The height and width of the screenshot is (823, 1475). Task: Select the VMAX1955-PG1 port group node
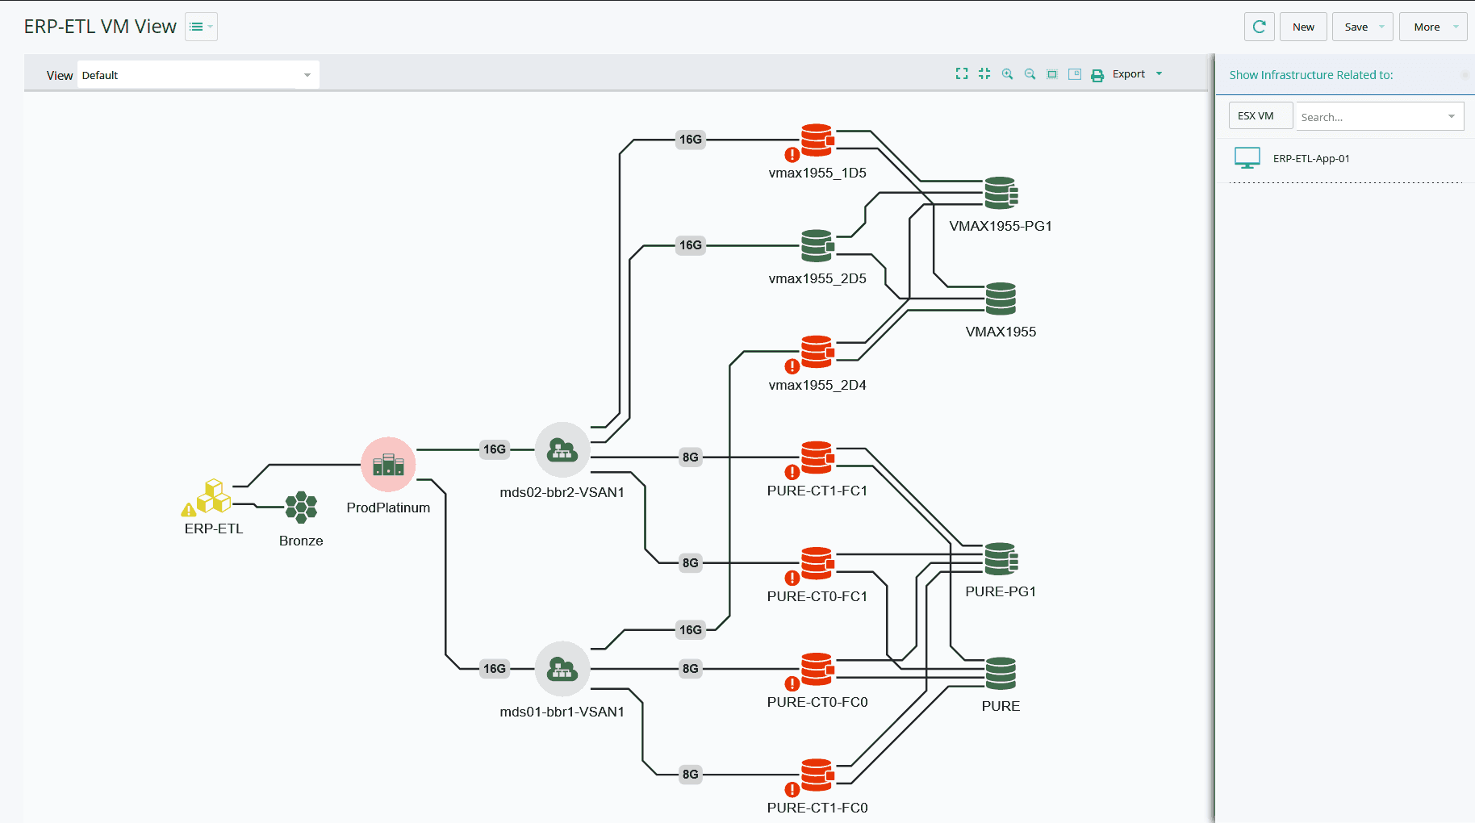click(1001, 193)
